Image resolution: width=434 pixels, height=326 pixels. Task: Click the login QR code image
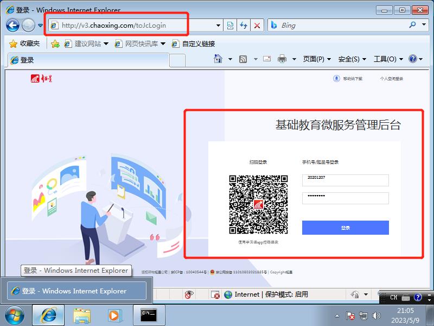pyautogui.click(x=258, y=204)
